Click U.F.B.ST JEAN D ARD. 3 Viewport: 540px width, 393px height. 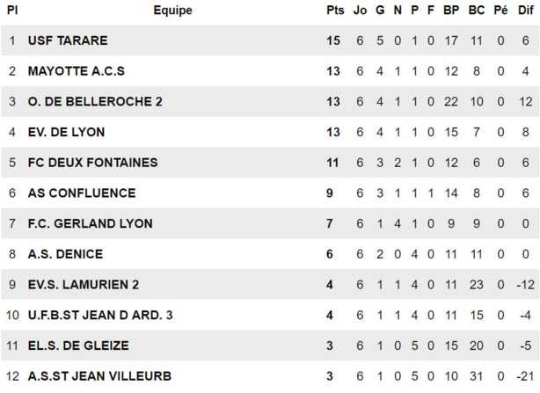[100, 316]
